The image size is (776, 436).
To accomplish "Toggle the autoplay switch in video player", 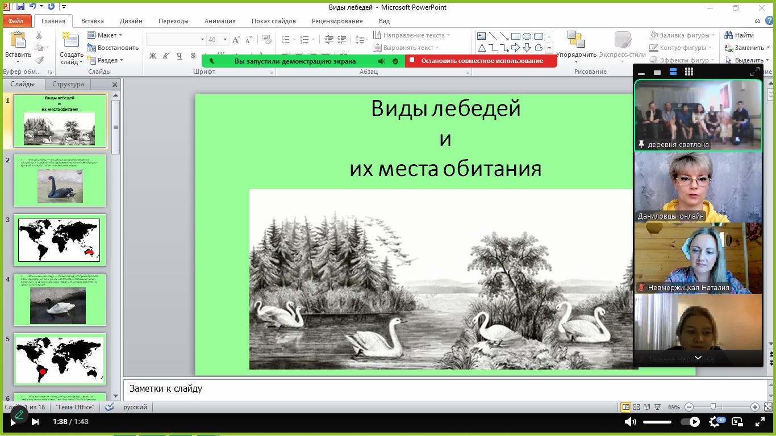I will (690, 422).
